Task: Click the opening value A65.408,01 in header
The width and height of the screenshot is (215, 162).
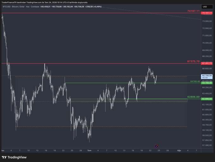Action: point(45,7)
